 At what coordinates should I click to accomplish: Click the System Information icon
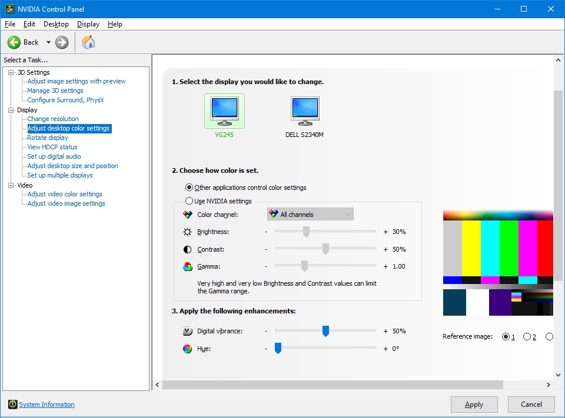click(x=12, y=404)
